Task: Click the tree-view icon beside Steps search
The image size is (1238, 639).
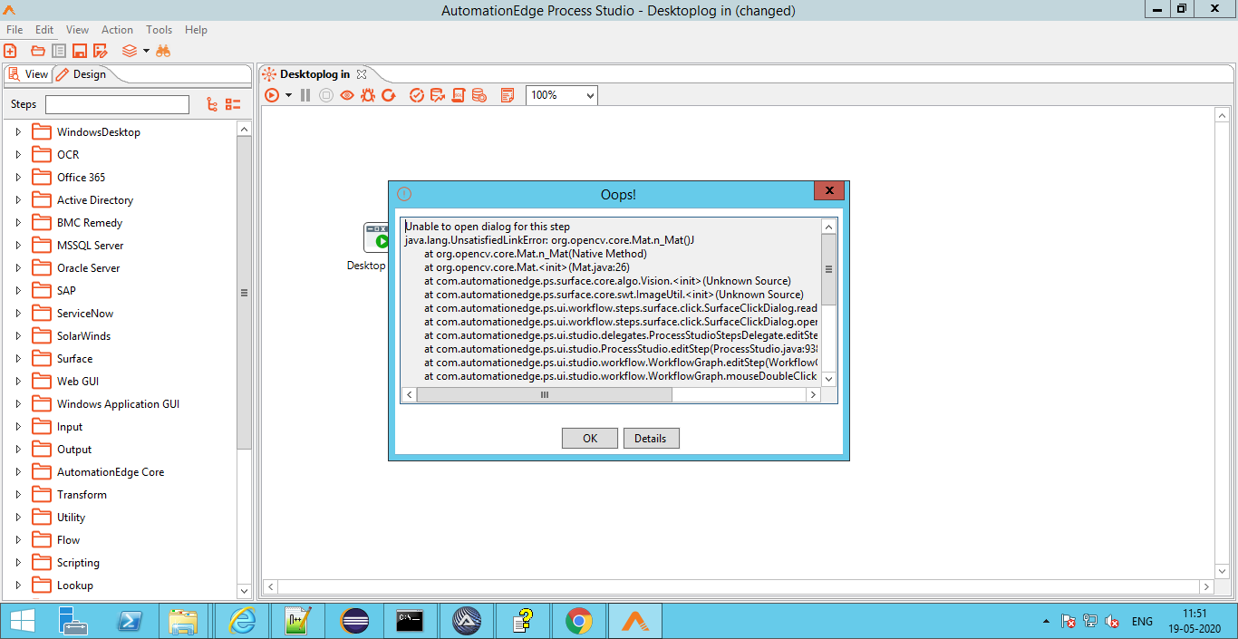Action: click(x=212, y=105)
